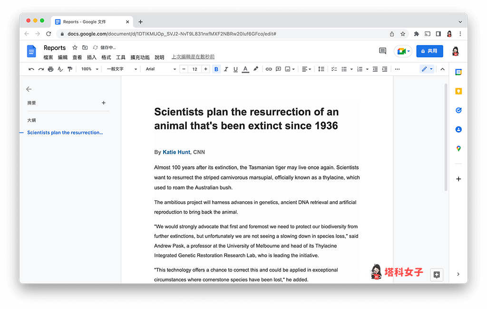This screenshot has width=487, height=309.
Task: Open the Google Meet call dropdown
Action: point(403,51)
